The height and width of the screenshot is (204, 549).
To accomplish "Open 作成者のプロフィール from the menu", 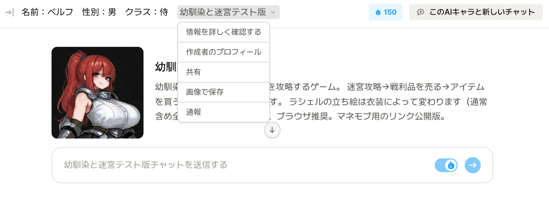I will coord(223,52).
